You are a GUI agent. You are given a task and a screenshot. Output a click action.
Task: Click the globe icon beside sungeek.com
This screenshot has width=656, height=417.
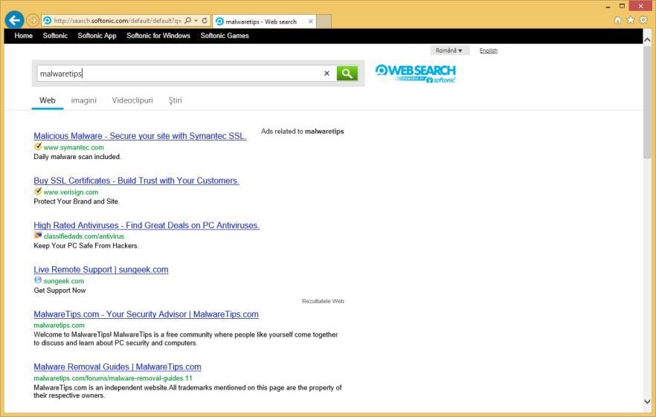[x=38, y=279]
